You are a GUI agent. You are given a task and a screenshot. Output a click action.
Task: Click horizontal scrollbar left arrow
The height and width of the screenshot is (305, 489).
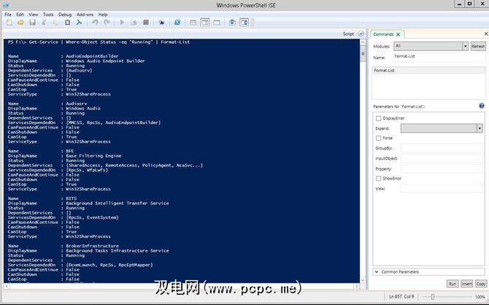click(x=7, y=286)
